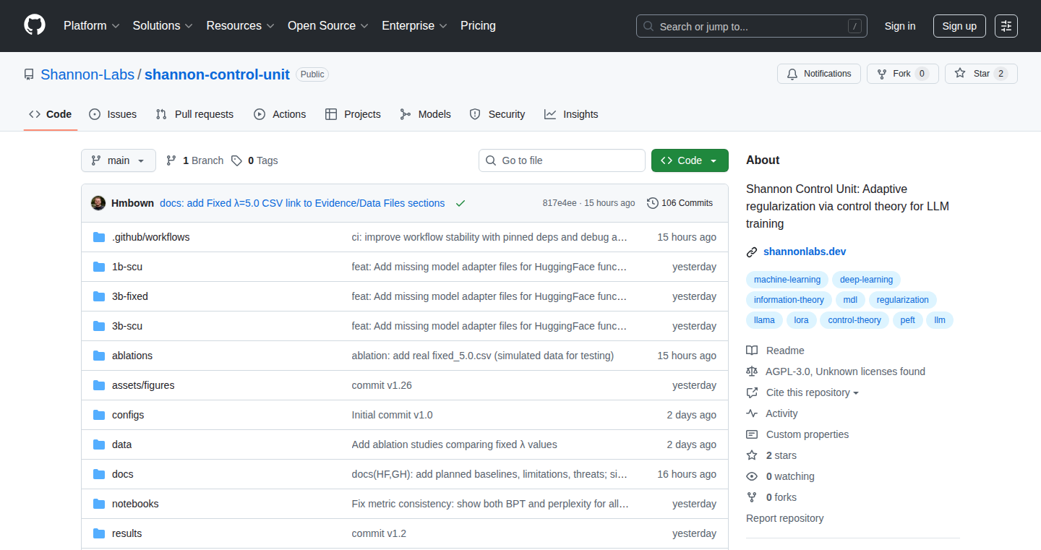This screenshot has height=550, width=1041.
Task: Select the deep-learning topic tag
Action: (x=866, y=280)
